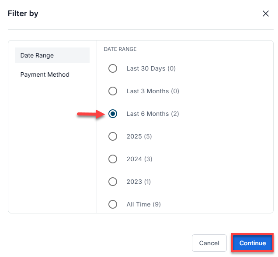Click the DATE RANGE section heading
This screenshot has width=278, height=257.
(120, 49)
